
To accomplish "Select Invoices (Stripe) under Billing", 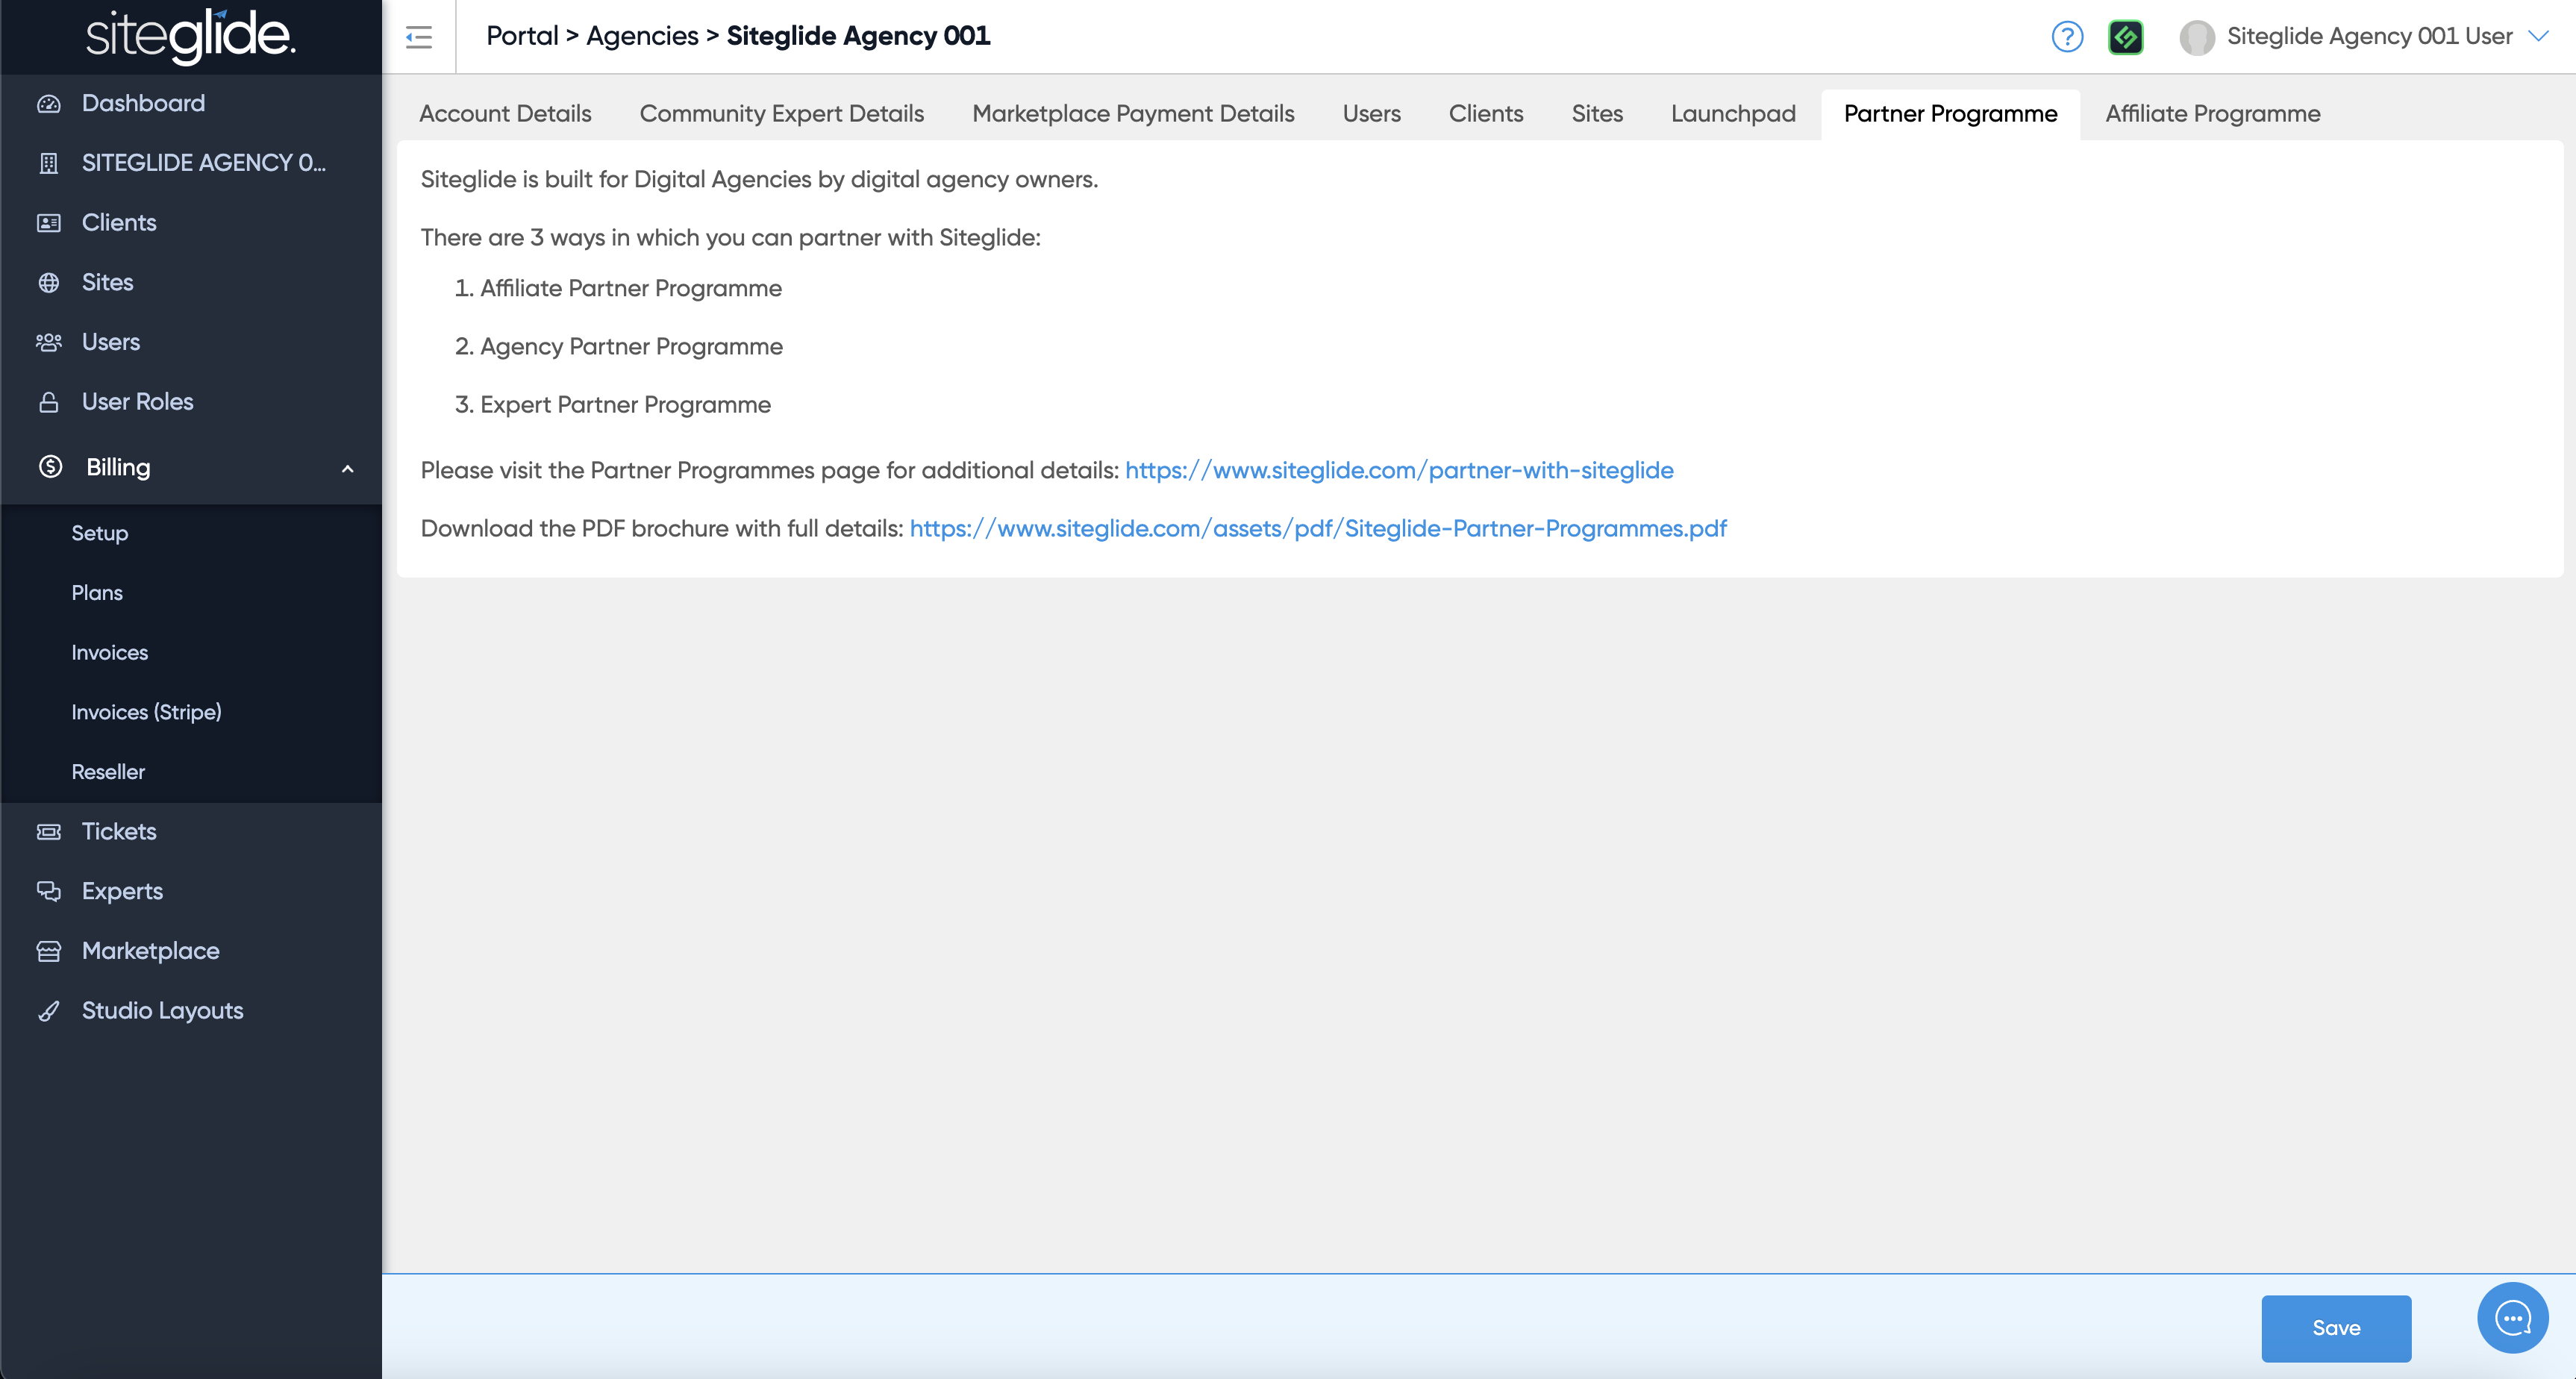I will (146, 712).
